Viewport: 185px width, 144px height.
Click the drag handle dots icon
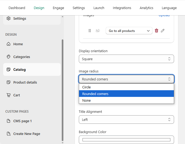90,31
